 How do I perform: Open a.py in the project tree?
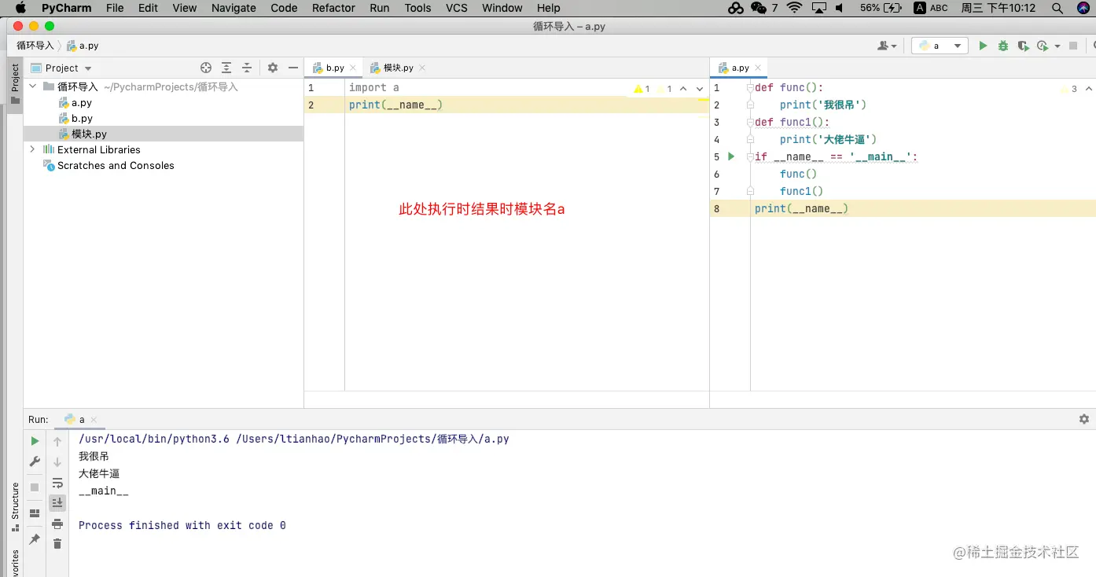[82, 103]
